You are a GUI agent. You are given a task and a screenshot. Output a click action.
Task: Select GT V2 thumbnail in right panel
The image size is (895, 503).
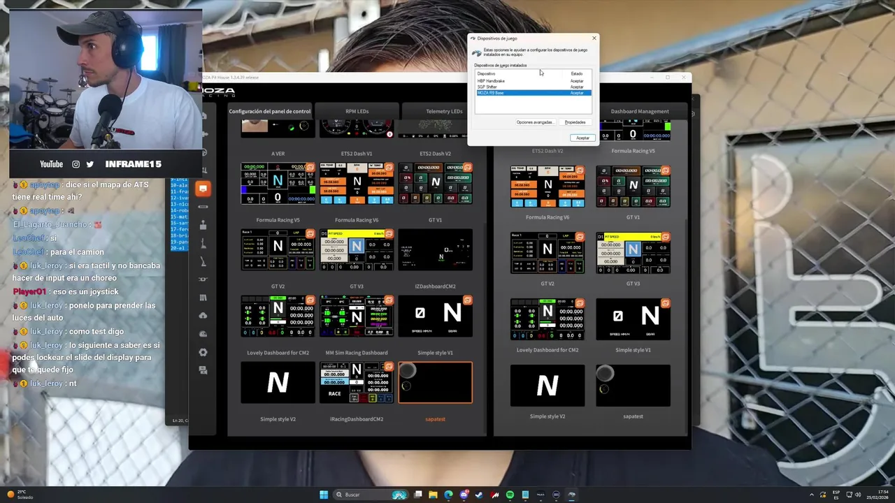tap(547, 253)
